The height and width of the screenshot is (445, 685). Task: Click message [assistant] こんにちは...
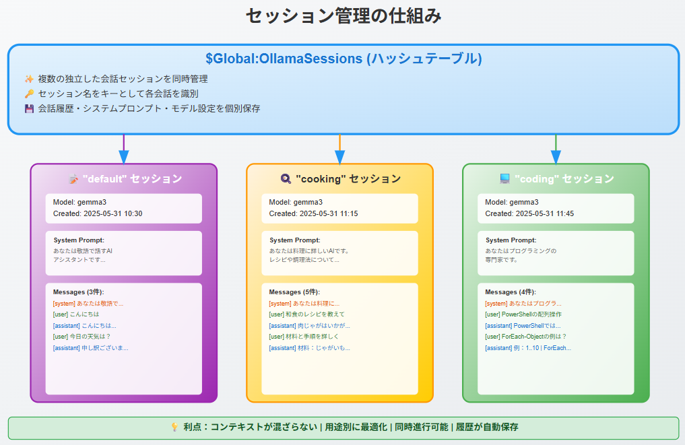85,326
